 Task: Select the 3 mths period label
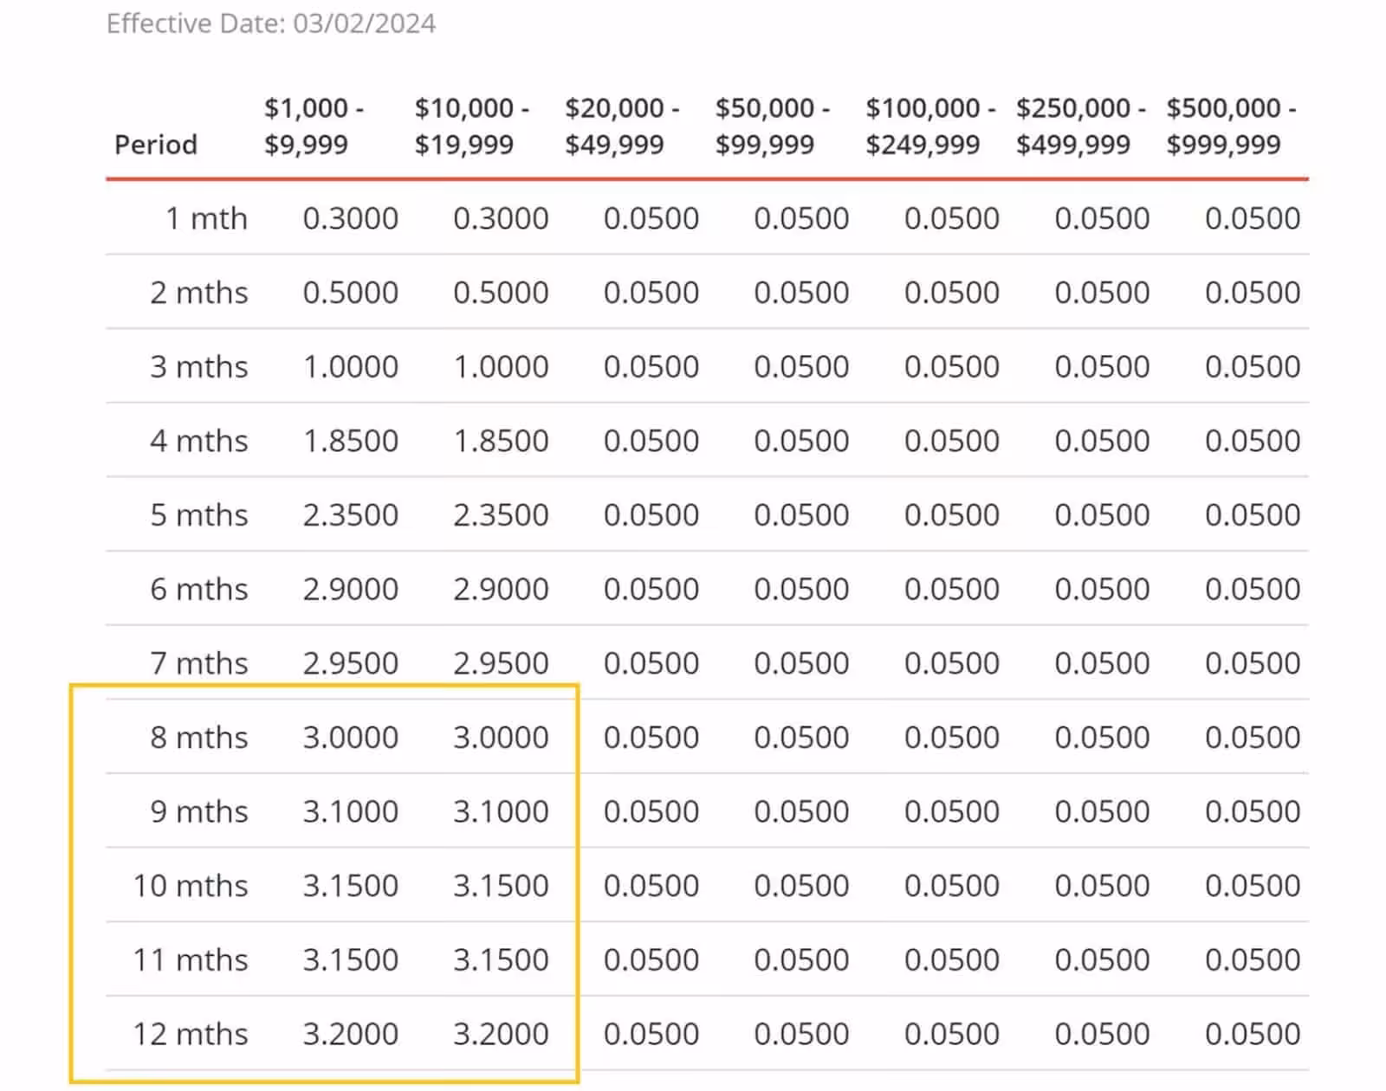tap(199, 367)
